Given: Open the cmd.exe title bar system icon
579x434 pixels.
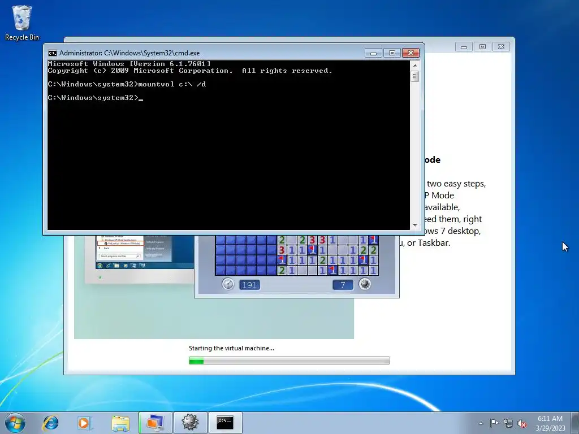Looking at the screenshot, I should point(53,53).
